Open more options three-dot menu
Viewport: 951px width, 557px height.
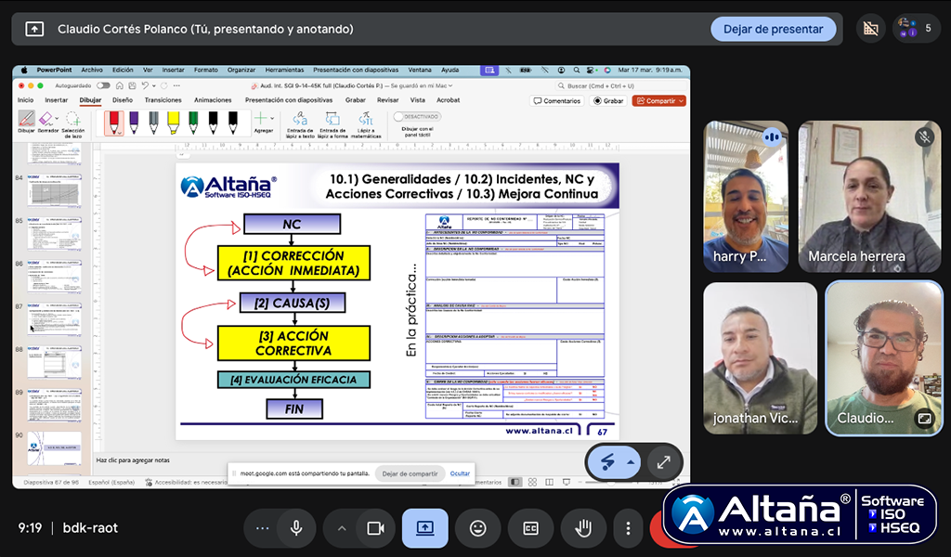[629, 528]
